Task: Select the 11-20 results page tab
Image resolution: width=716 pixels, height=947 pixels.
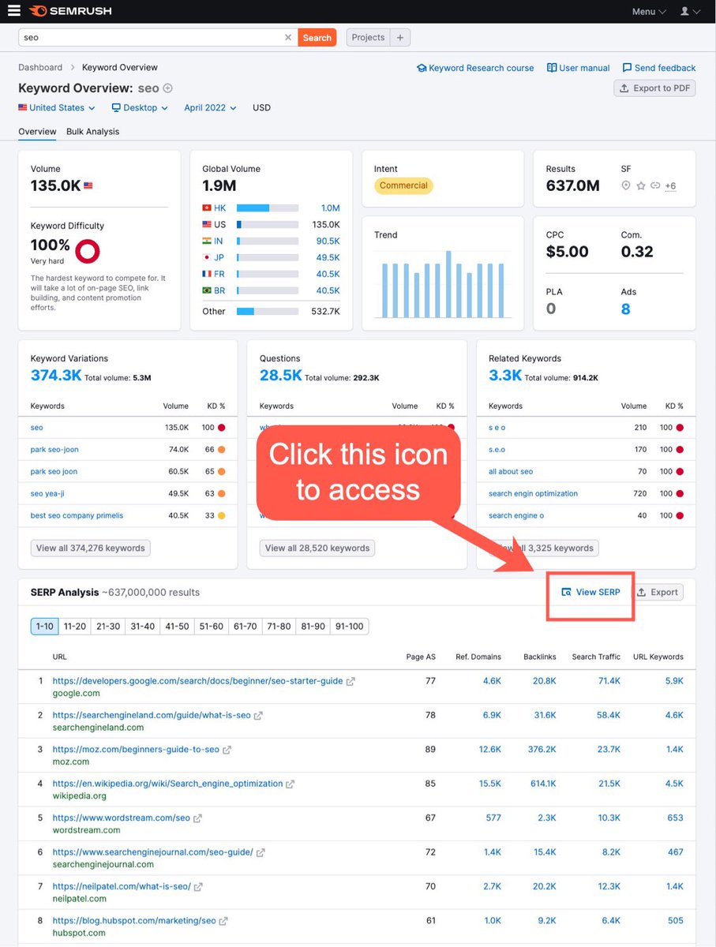Action: [75, 627]
